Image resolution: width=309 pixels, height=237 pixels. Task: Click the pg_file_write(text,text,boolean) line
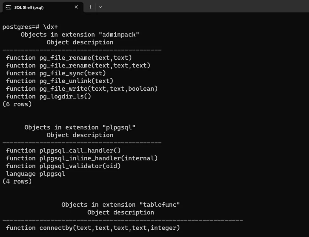[82, 89]
